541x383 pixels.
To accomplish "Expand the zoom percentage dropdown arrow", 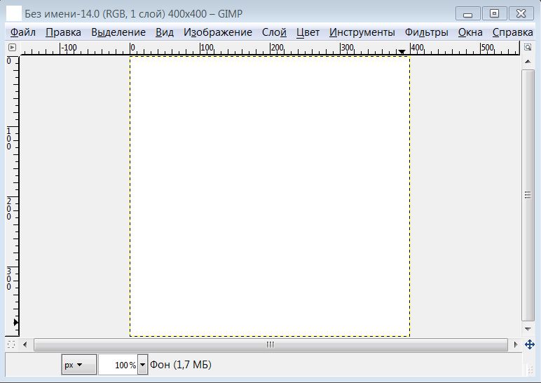I will click(142, 364).
